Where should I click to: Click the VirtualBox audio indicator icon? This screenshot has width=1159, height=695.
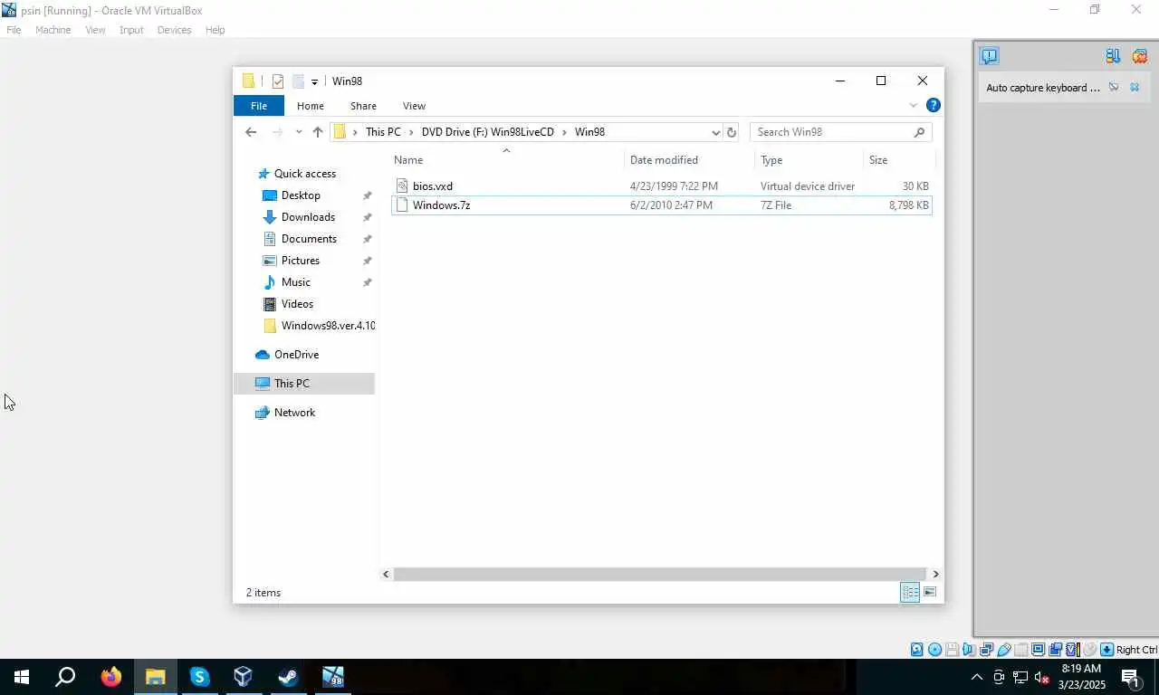click(x=969, y=650)
